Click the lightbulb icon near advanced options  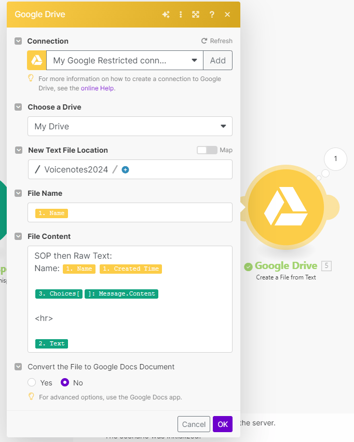(32, 397)
